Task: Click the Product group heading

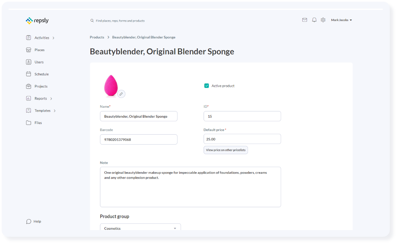Action: pos(115,216)
